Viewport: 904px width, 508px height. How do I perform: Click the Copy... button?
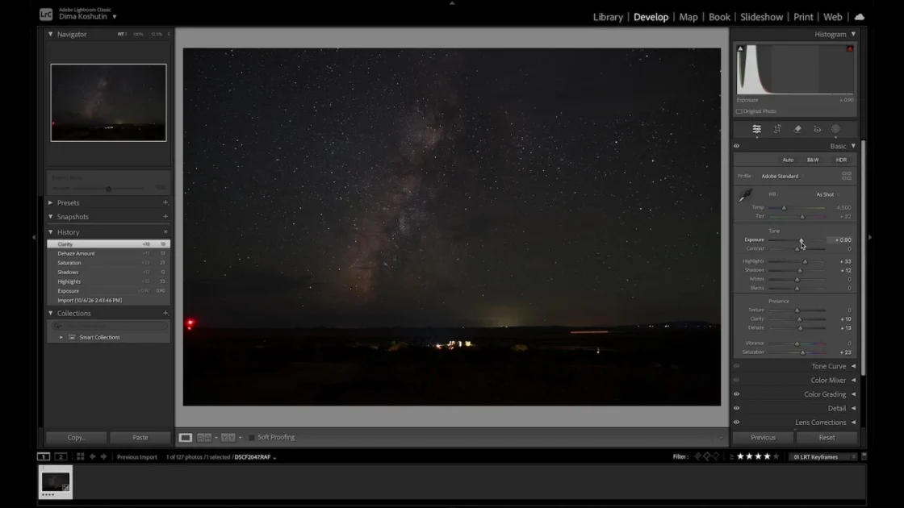coord(77,438)
